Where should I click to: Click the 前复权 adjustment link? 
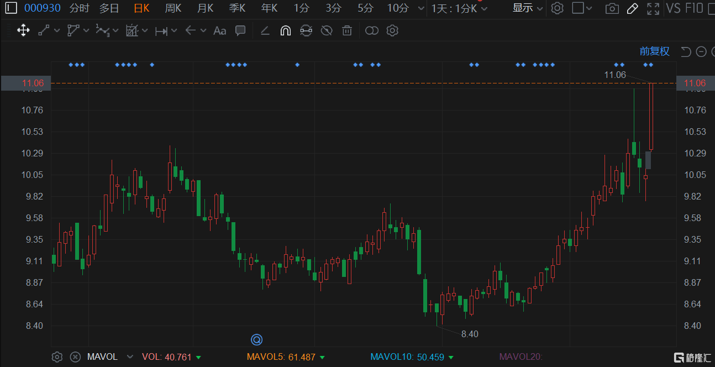point(655,51)
